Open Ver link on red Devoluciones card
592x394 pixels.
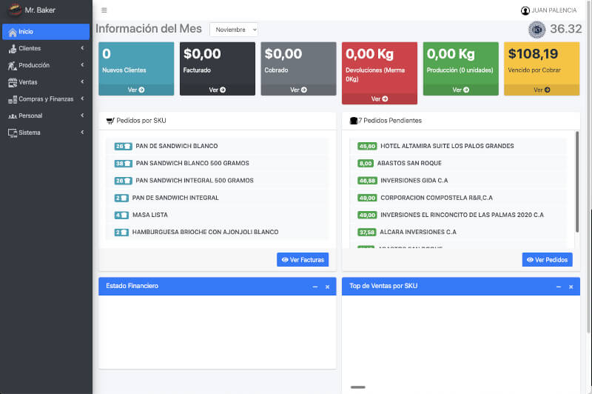coord(379,98)
